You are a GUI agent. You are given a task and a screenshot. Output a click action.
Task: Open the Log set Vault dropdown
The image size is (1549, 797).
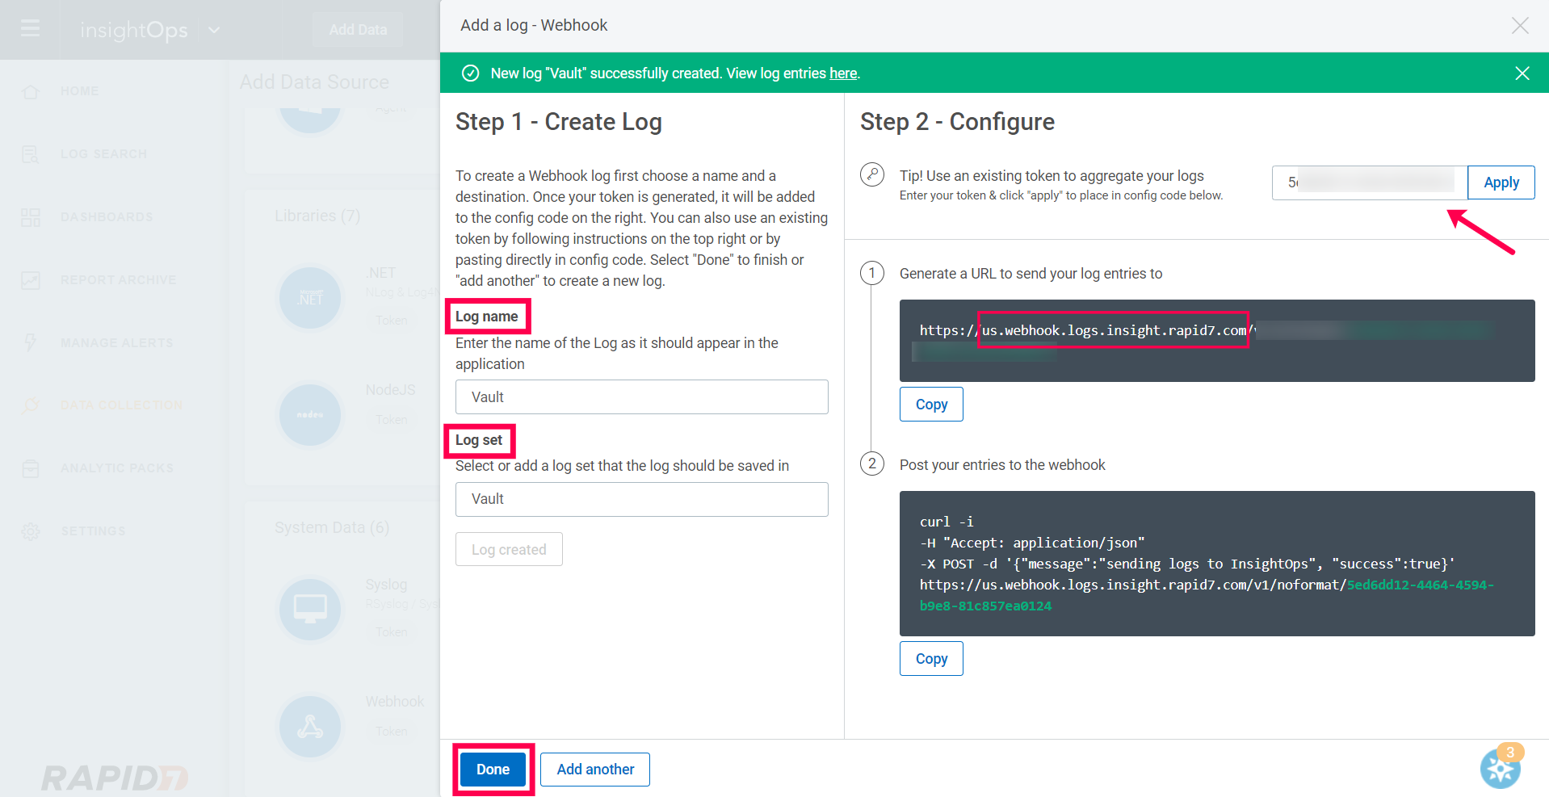(640, 499)
